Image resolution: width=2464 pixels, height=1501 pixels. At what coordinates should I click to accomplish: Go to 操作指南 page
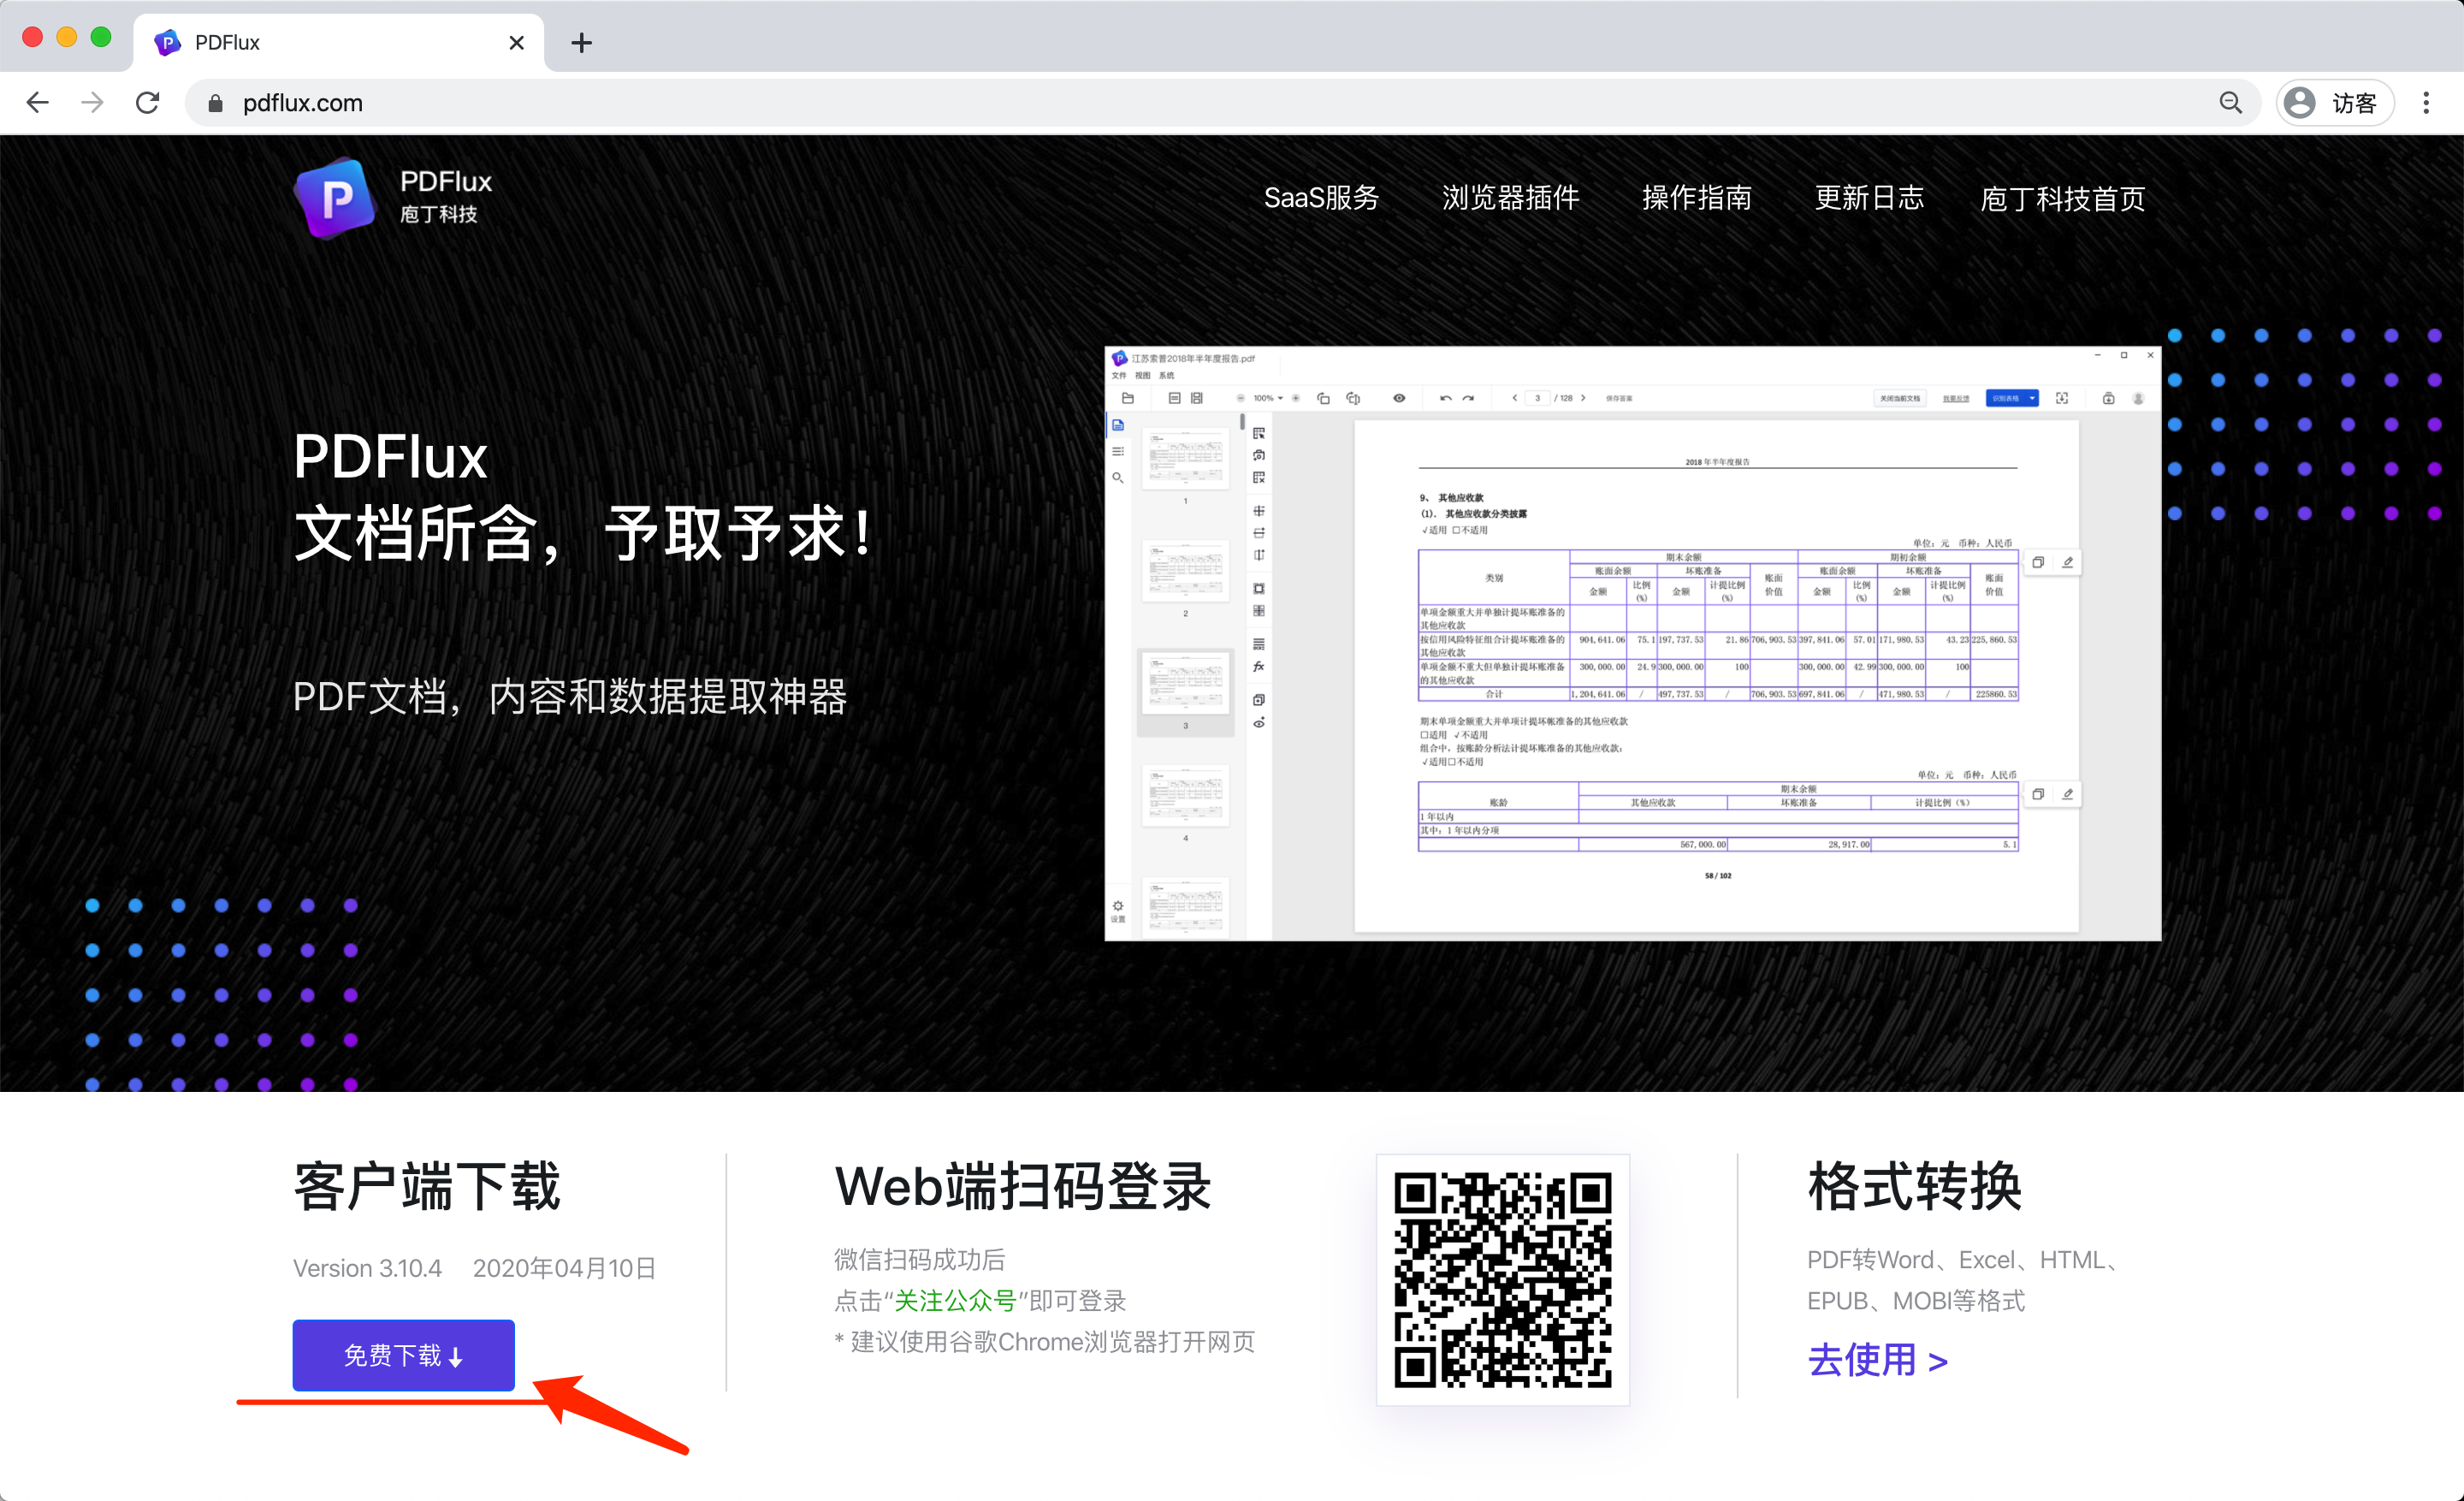1697,198
